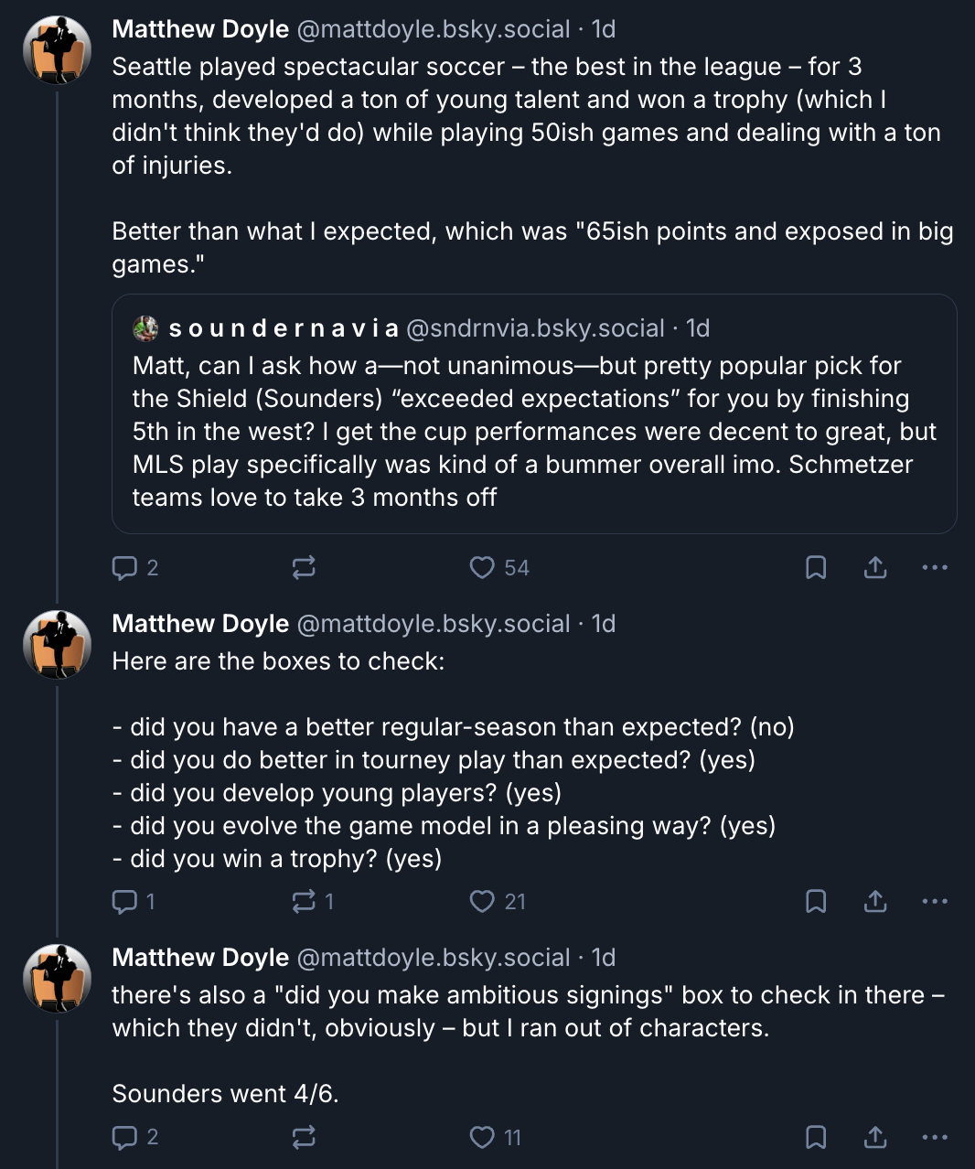Reply to the 'boxes to check' post

pos(124,902)
